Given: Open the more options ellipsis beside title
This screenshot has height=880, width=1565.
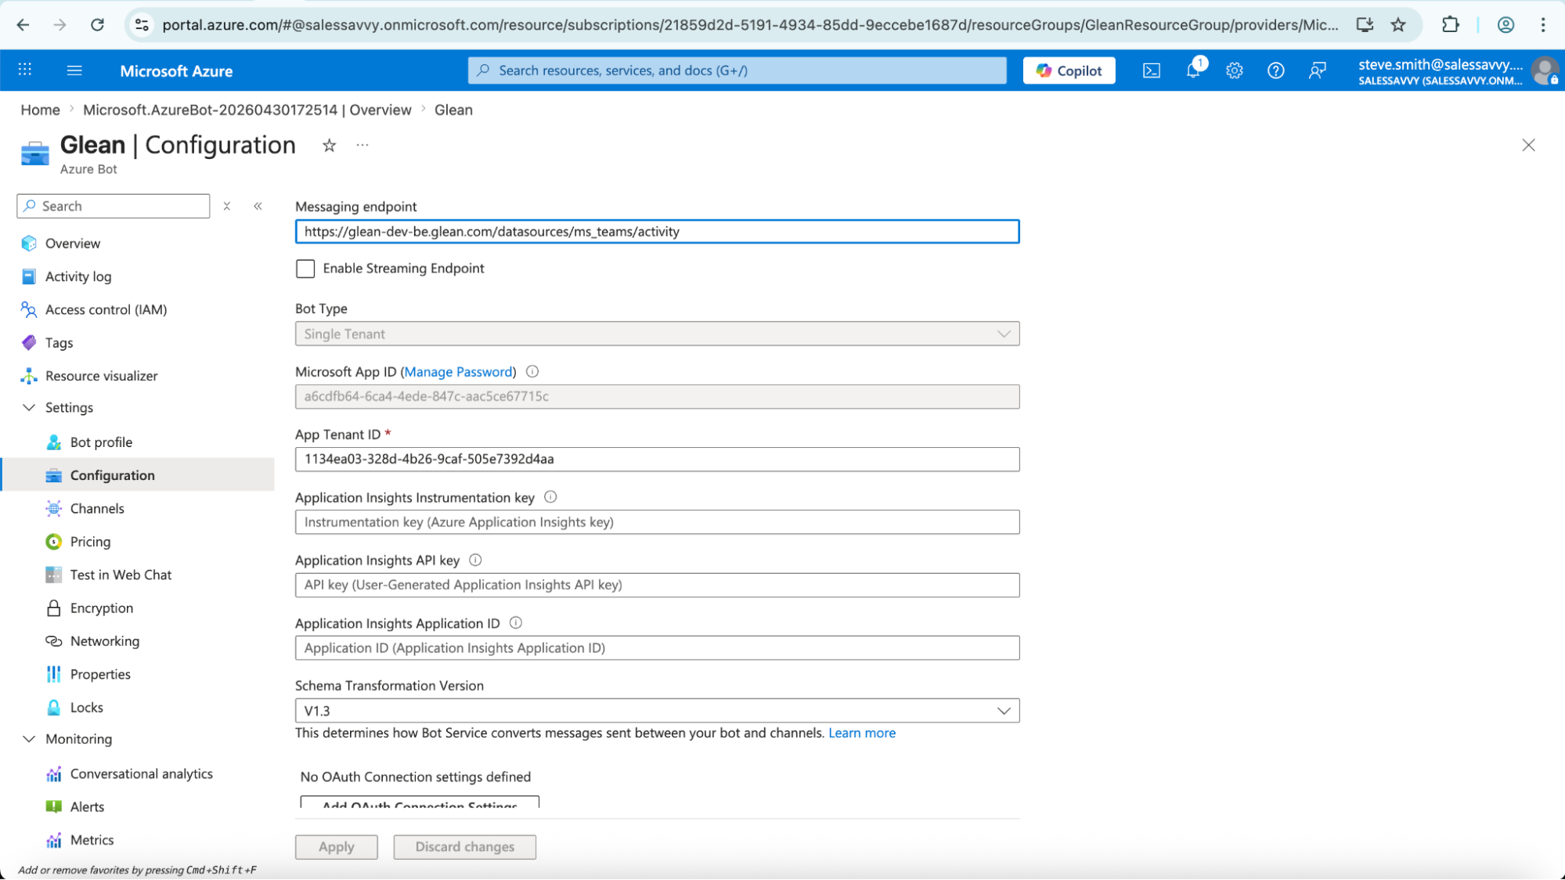Looking at the screenshot, I should coord(362,146).
